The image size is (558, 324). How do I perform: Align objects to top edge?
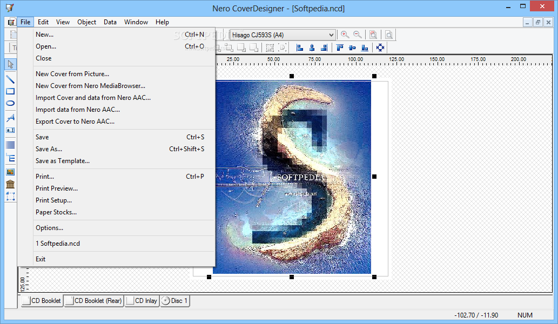tap(340, 48)
